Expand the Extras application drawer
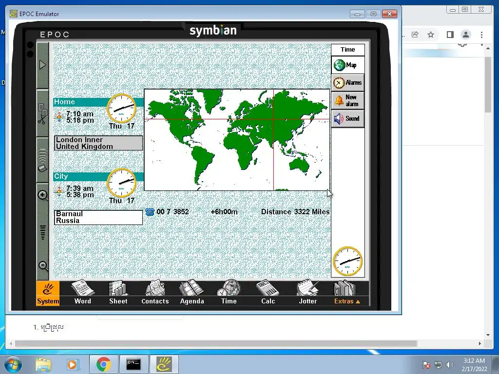 pos(347,293)
